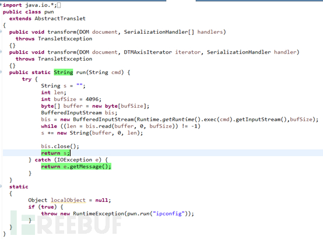Click the class name pwn in class declaration
Viewport: 323px width, 239px height.
[49, 12]
